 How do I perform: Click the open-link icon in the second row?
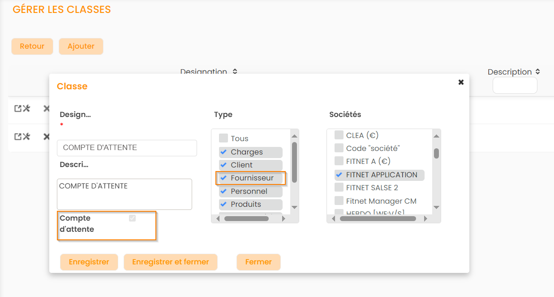coord(17,137)
